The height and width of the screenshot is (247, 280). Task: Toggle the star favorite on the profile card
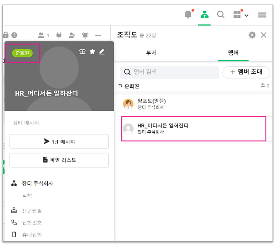click(x=92, y=52)
